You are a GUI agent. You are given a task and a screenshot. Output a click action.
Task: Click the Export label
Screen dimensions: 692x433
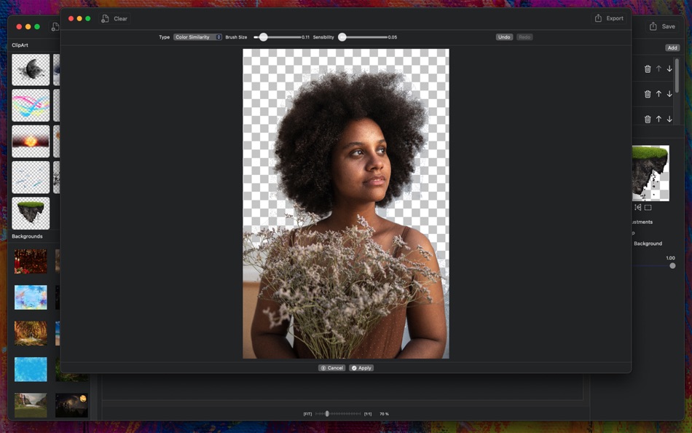pyautogui.click(x=615, y=18)
